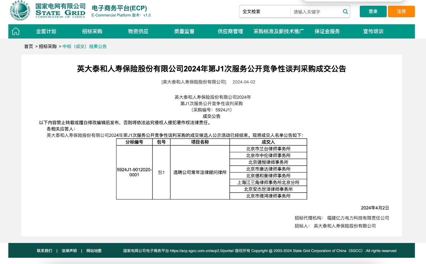Click 中标（成交）结果公告 breadcrumb link

tap(85, 47)
